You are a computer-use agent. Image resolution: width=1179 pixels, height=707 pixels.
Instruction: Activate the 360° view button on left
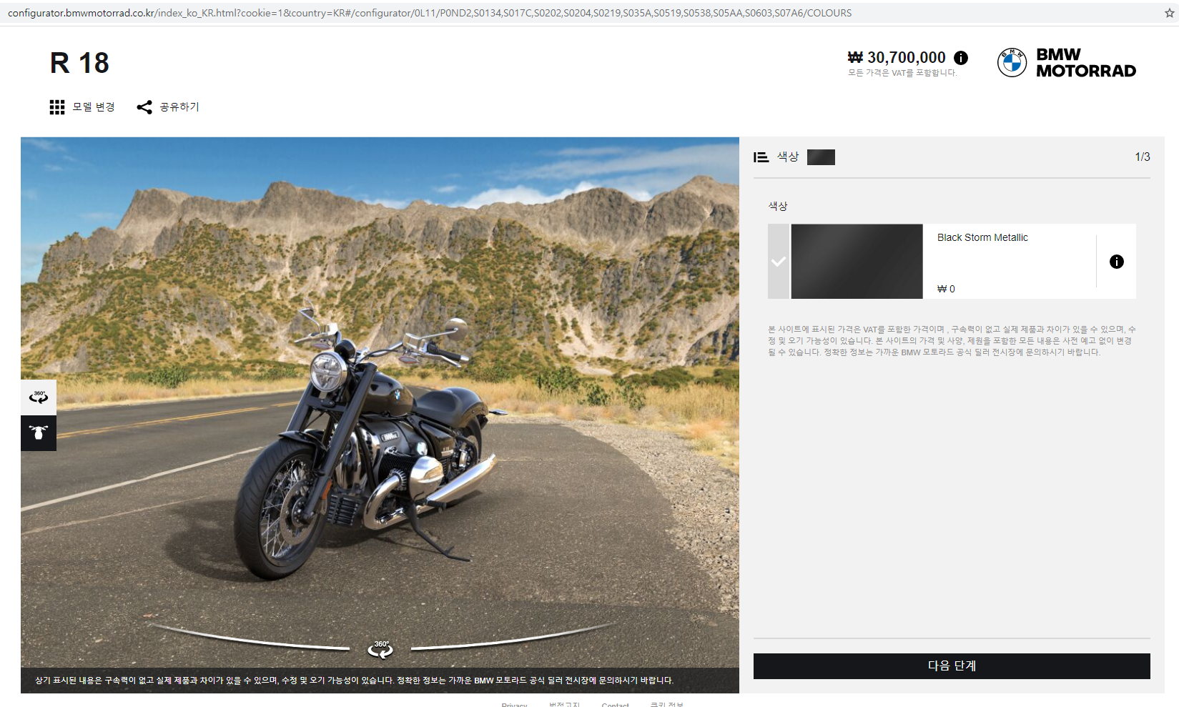click(x=39, y=397)
